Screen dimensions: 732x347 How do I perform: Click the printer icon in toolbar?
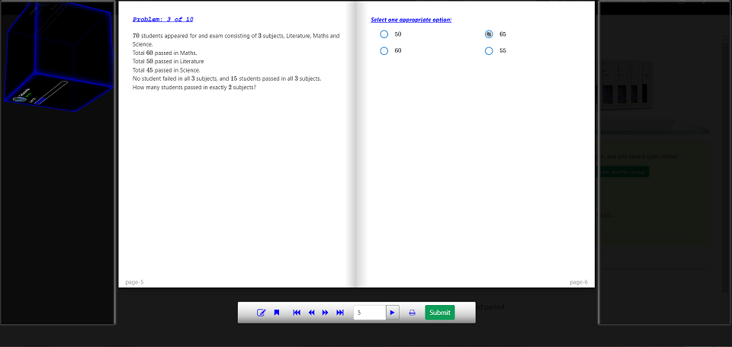(412, 313)
